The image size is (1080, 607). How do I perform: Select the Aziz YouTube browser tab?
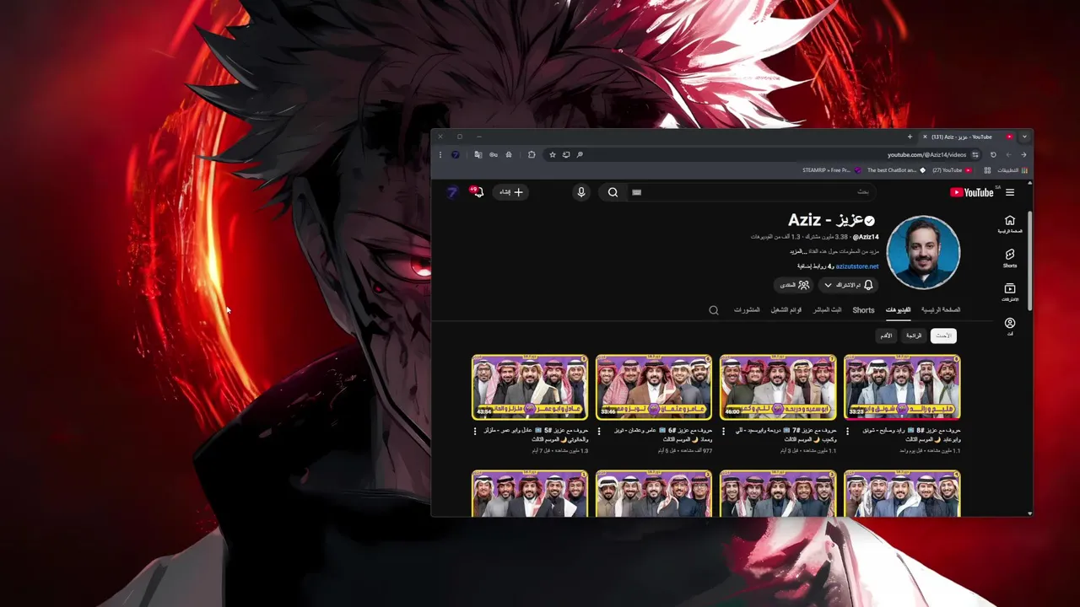tap(968, 137)
